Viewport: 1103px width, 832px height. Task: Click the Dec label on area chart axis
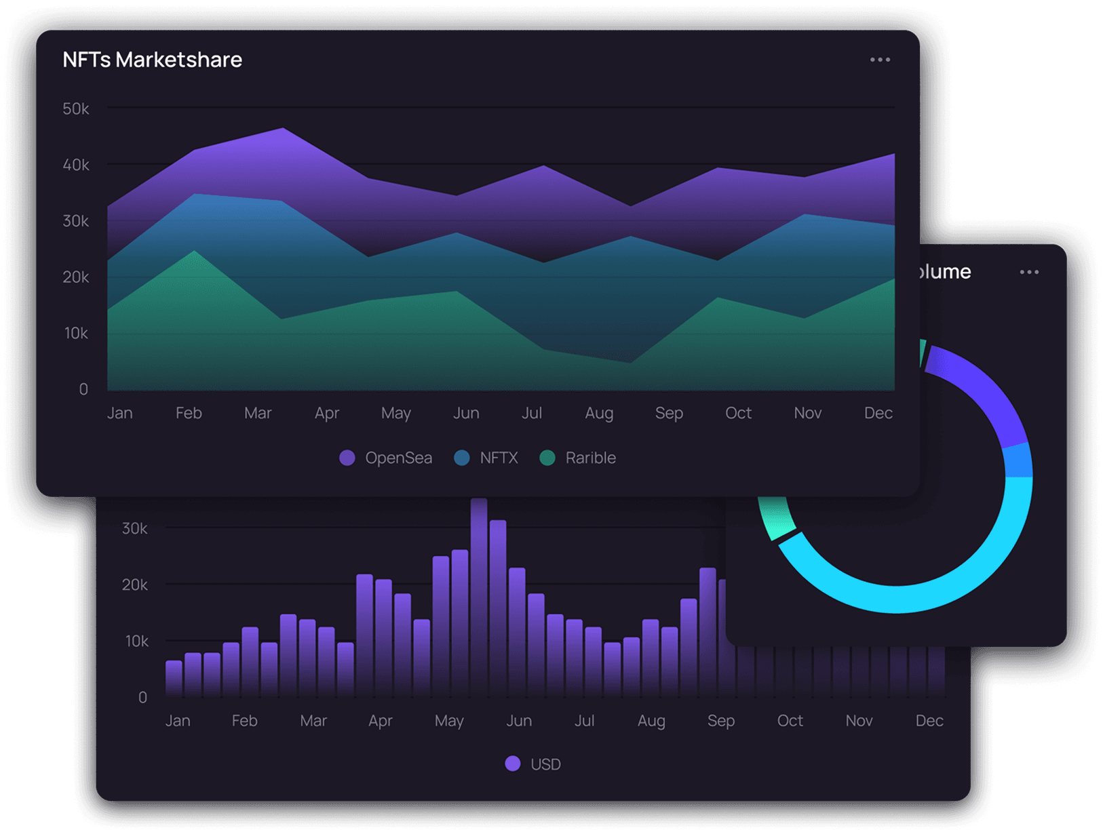tap(878, 413)
